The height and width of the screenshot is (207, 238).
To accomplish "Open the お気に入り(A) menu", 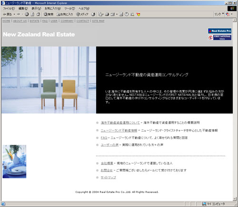I will pyautogui.click(x=53, y=9).
